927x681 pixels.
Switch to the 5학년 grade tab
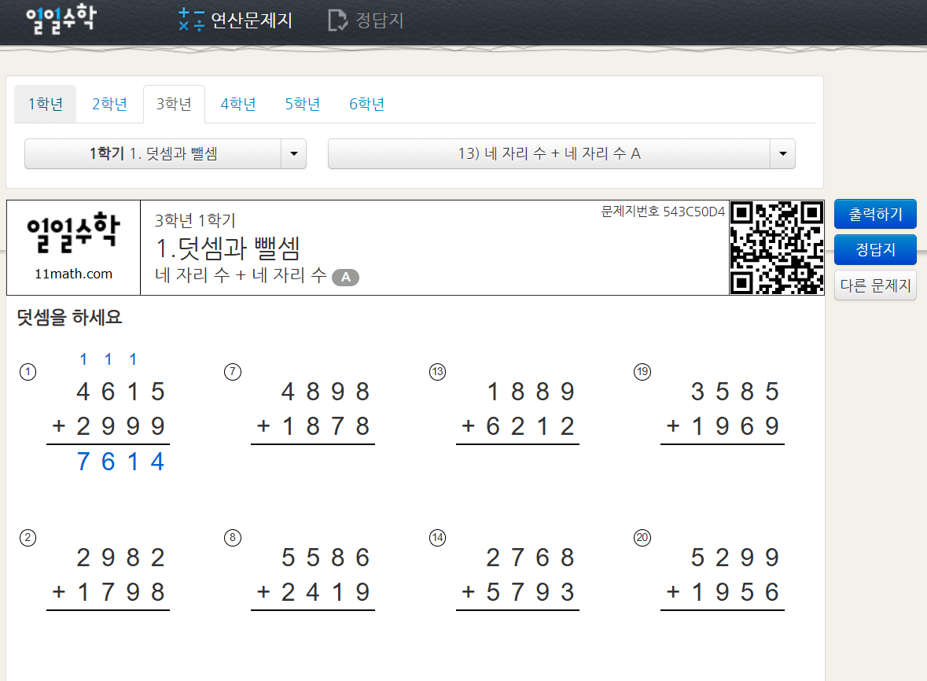(x=302, y=103)
